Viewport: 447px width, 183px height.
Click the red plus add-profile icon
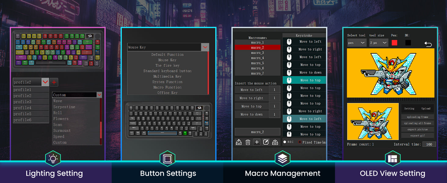click(54, 82)
